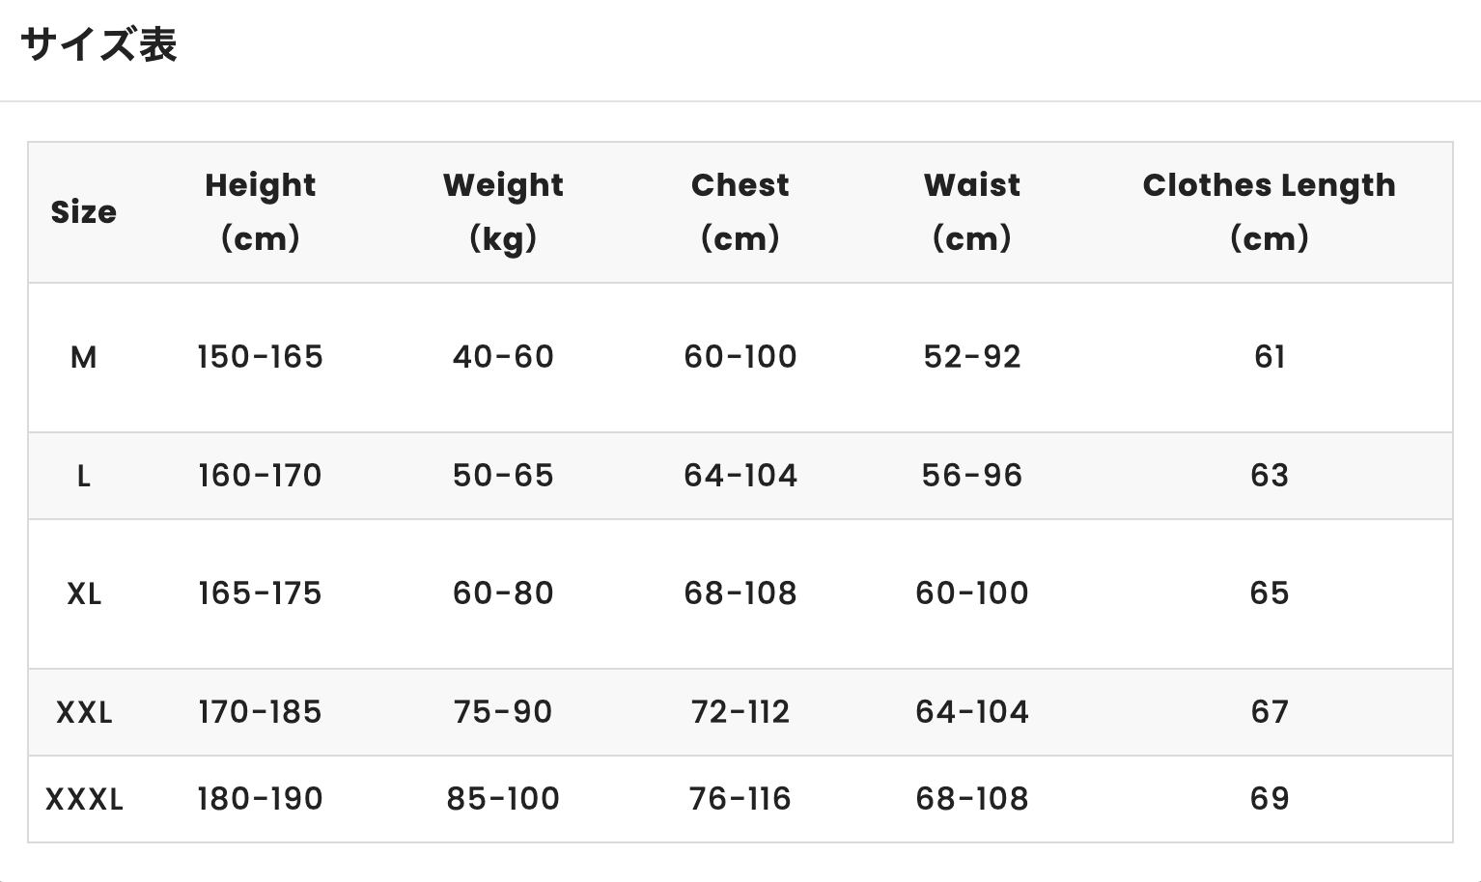Click the Weight (kg) column header

click(503, 211)
